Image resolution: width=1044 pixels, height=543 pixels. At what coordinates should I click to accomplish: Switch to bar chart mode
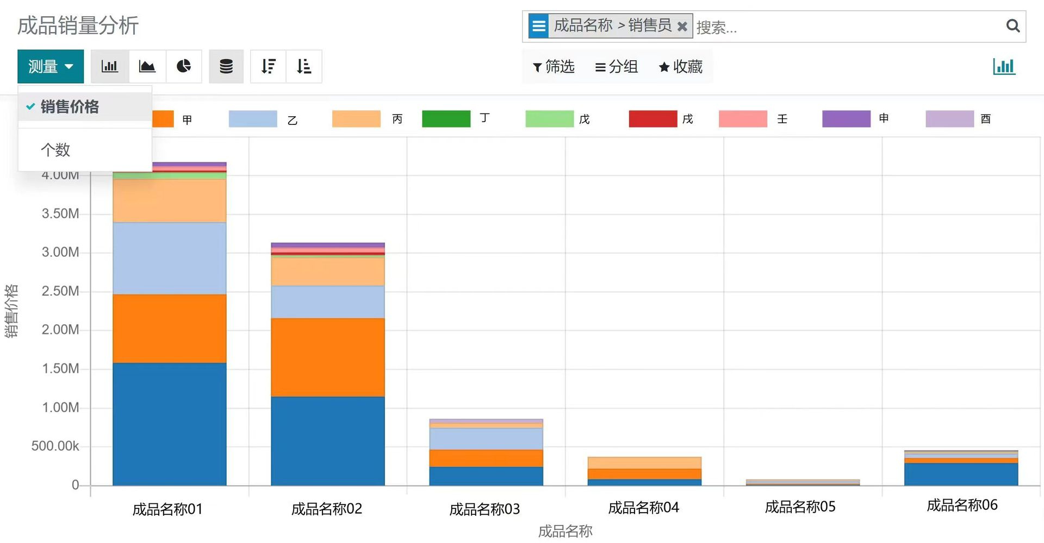[x=110, y=66]
